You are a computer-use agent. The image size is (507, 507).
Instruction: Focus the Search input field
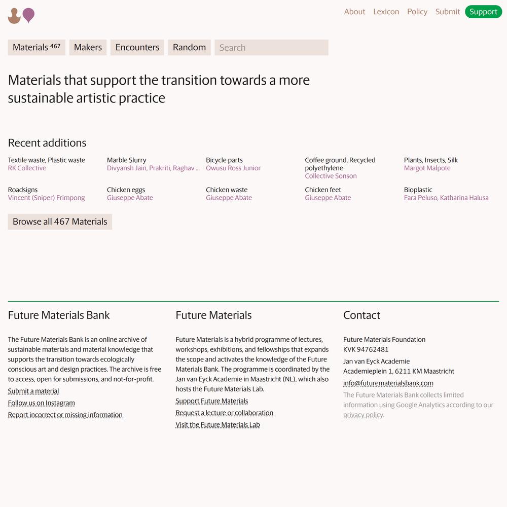(271, 48)
